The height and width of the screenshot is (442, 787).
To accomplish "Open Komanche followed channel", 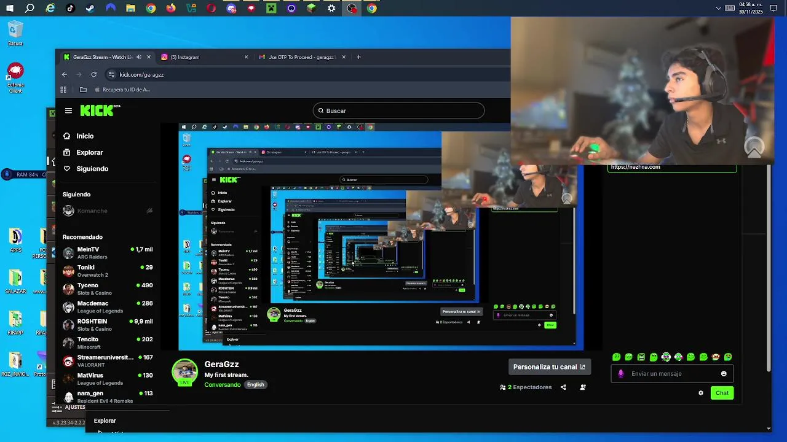I will [x=108, y=211].
